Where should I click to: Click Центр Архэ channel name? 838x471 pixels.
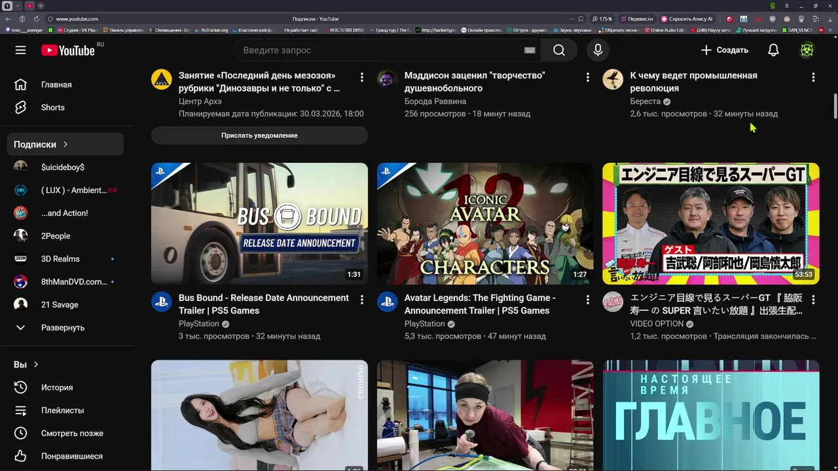(x=200, y=101)
